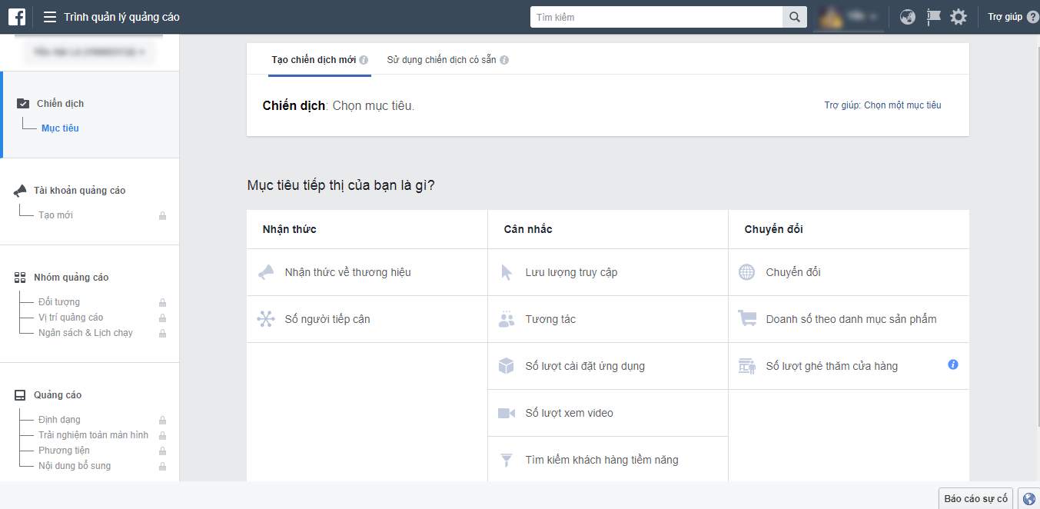Click the info icon beside Số lượt ghé thăm cửa hàng
The width and height of the screenshot is (1040, 509).
(952, 365)
